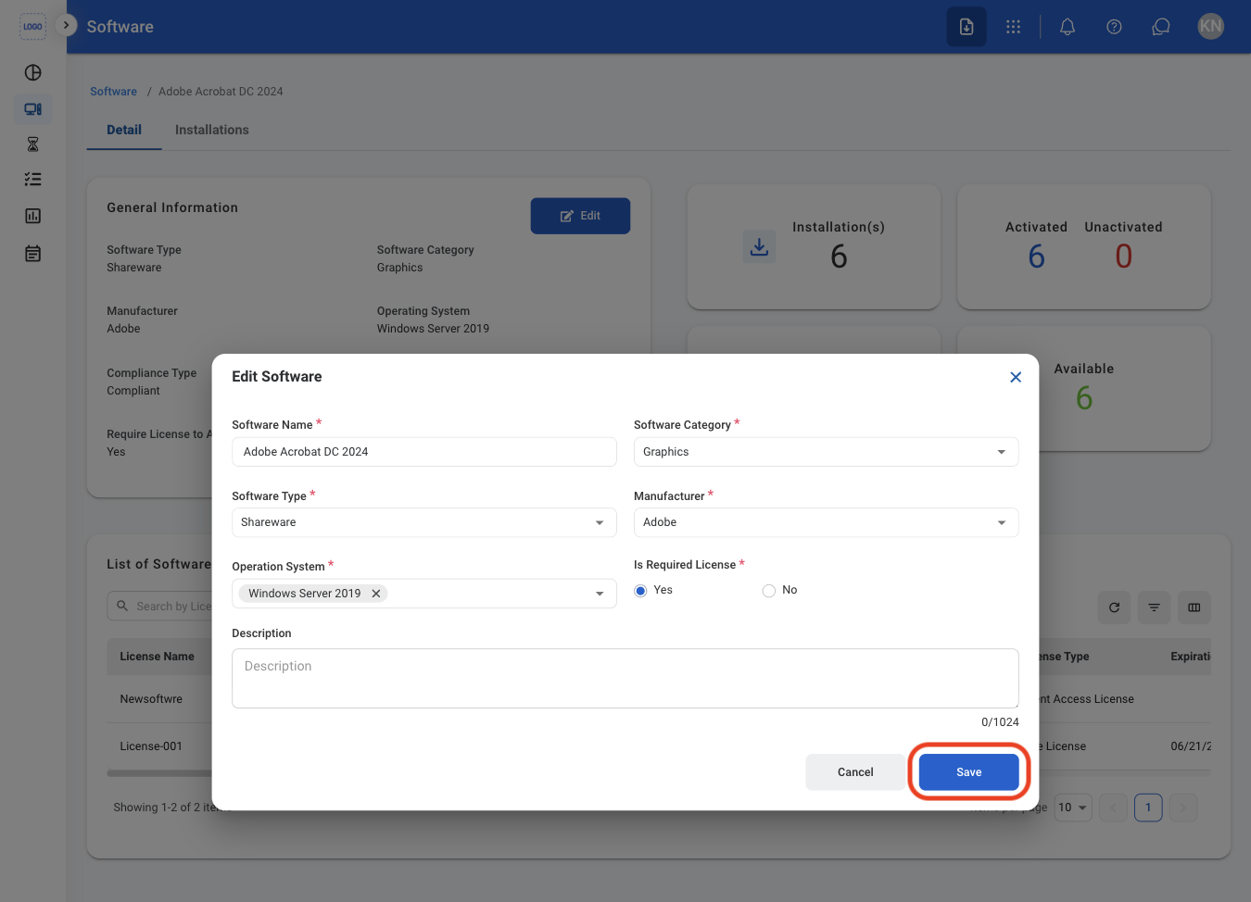The image size is (1251, 902).
Task: Open the assets monitor icon in sidebar
Action: (x=32, y=109)
